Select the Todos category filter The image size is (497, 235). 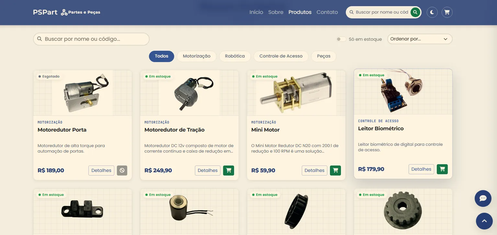(162, 56)
